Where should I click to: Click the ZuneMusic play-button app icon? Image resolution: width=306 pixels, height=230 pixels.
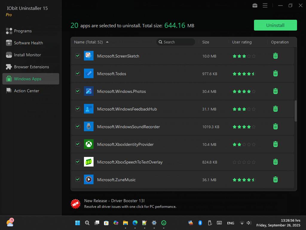(x=88, y=179)
